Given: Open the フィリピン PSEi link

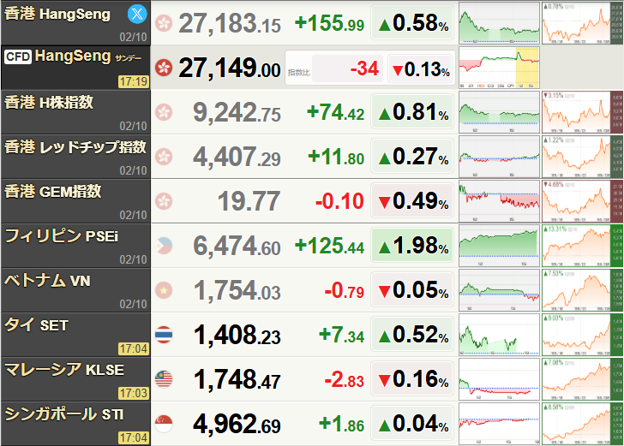Looking at the screenshot, I should pyautogui.click(x=62, y=236).
